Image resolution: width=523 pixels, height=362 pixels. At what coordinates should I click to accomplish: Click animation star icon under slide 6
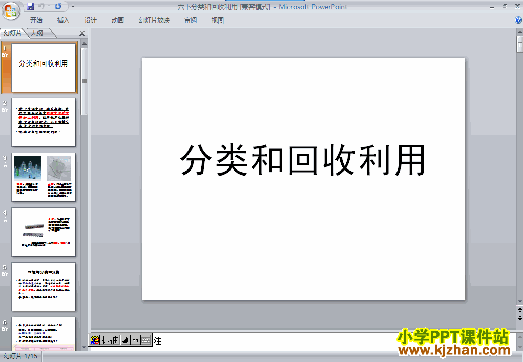coord(5,329)
